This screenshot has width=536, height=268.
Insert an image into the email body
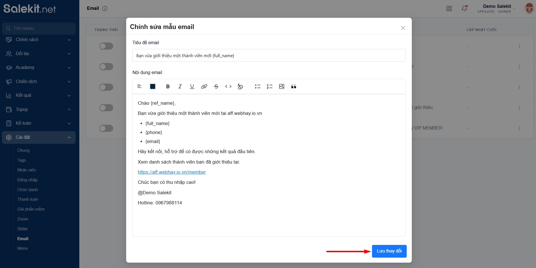[281, 86]
